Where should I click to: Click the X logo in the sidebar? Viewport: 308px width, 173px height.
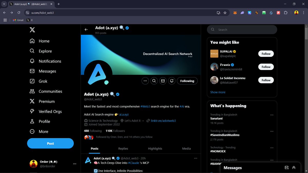(x=32, y=30)
